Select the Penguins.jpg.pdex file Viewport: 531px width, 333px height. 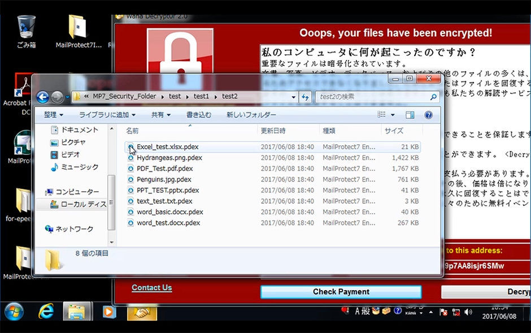click(164, 179)
